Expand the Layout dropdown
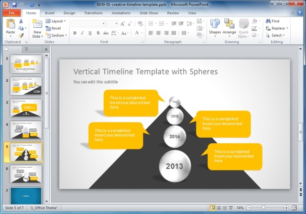The image size is (306, 214). coord(56,21)
